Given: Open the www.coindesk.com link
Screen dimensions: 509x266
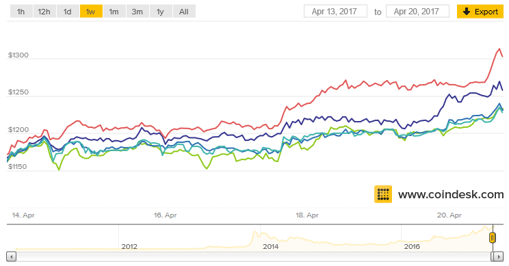Looking at the screenshot, I should coord(451,194).
